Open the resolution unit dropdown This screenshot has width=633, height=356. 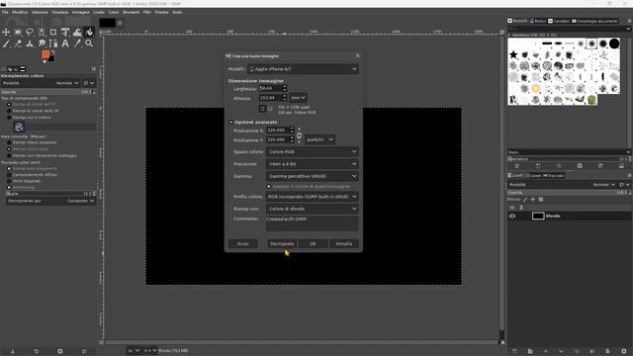click(319, 139)
